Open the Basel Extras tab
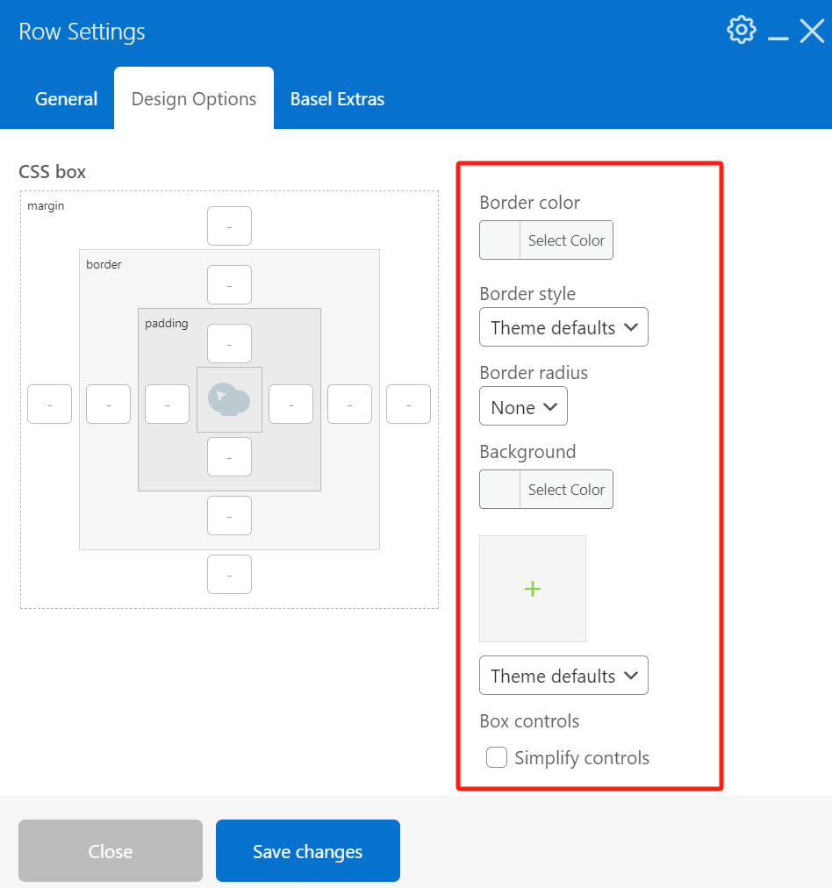The height and width of the screenshot is (888, 832). [337, 99]
